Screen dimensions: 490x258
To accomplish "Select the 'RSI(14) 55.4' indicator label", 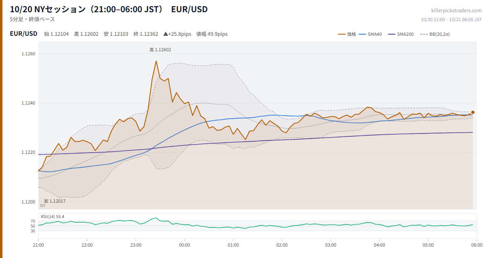I will 52,216.
